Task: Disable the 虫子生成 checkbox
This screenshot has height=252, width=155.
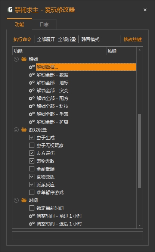Action: pyautogui.click(x=32, y=137)
